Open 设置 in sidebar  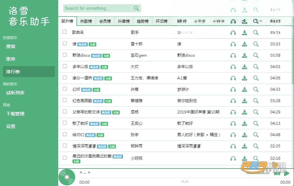pyautogui.click(x=29, y=126)
